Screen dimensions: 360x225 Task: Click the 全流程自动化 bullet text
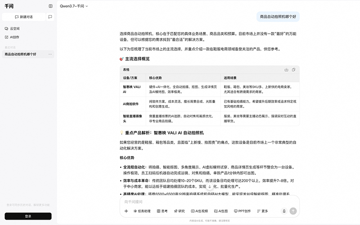pos(134,167)
